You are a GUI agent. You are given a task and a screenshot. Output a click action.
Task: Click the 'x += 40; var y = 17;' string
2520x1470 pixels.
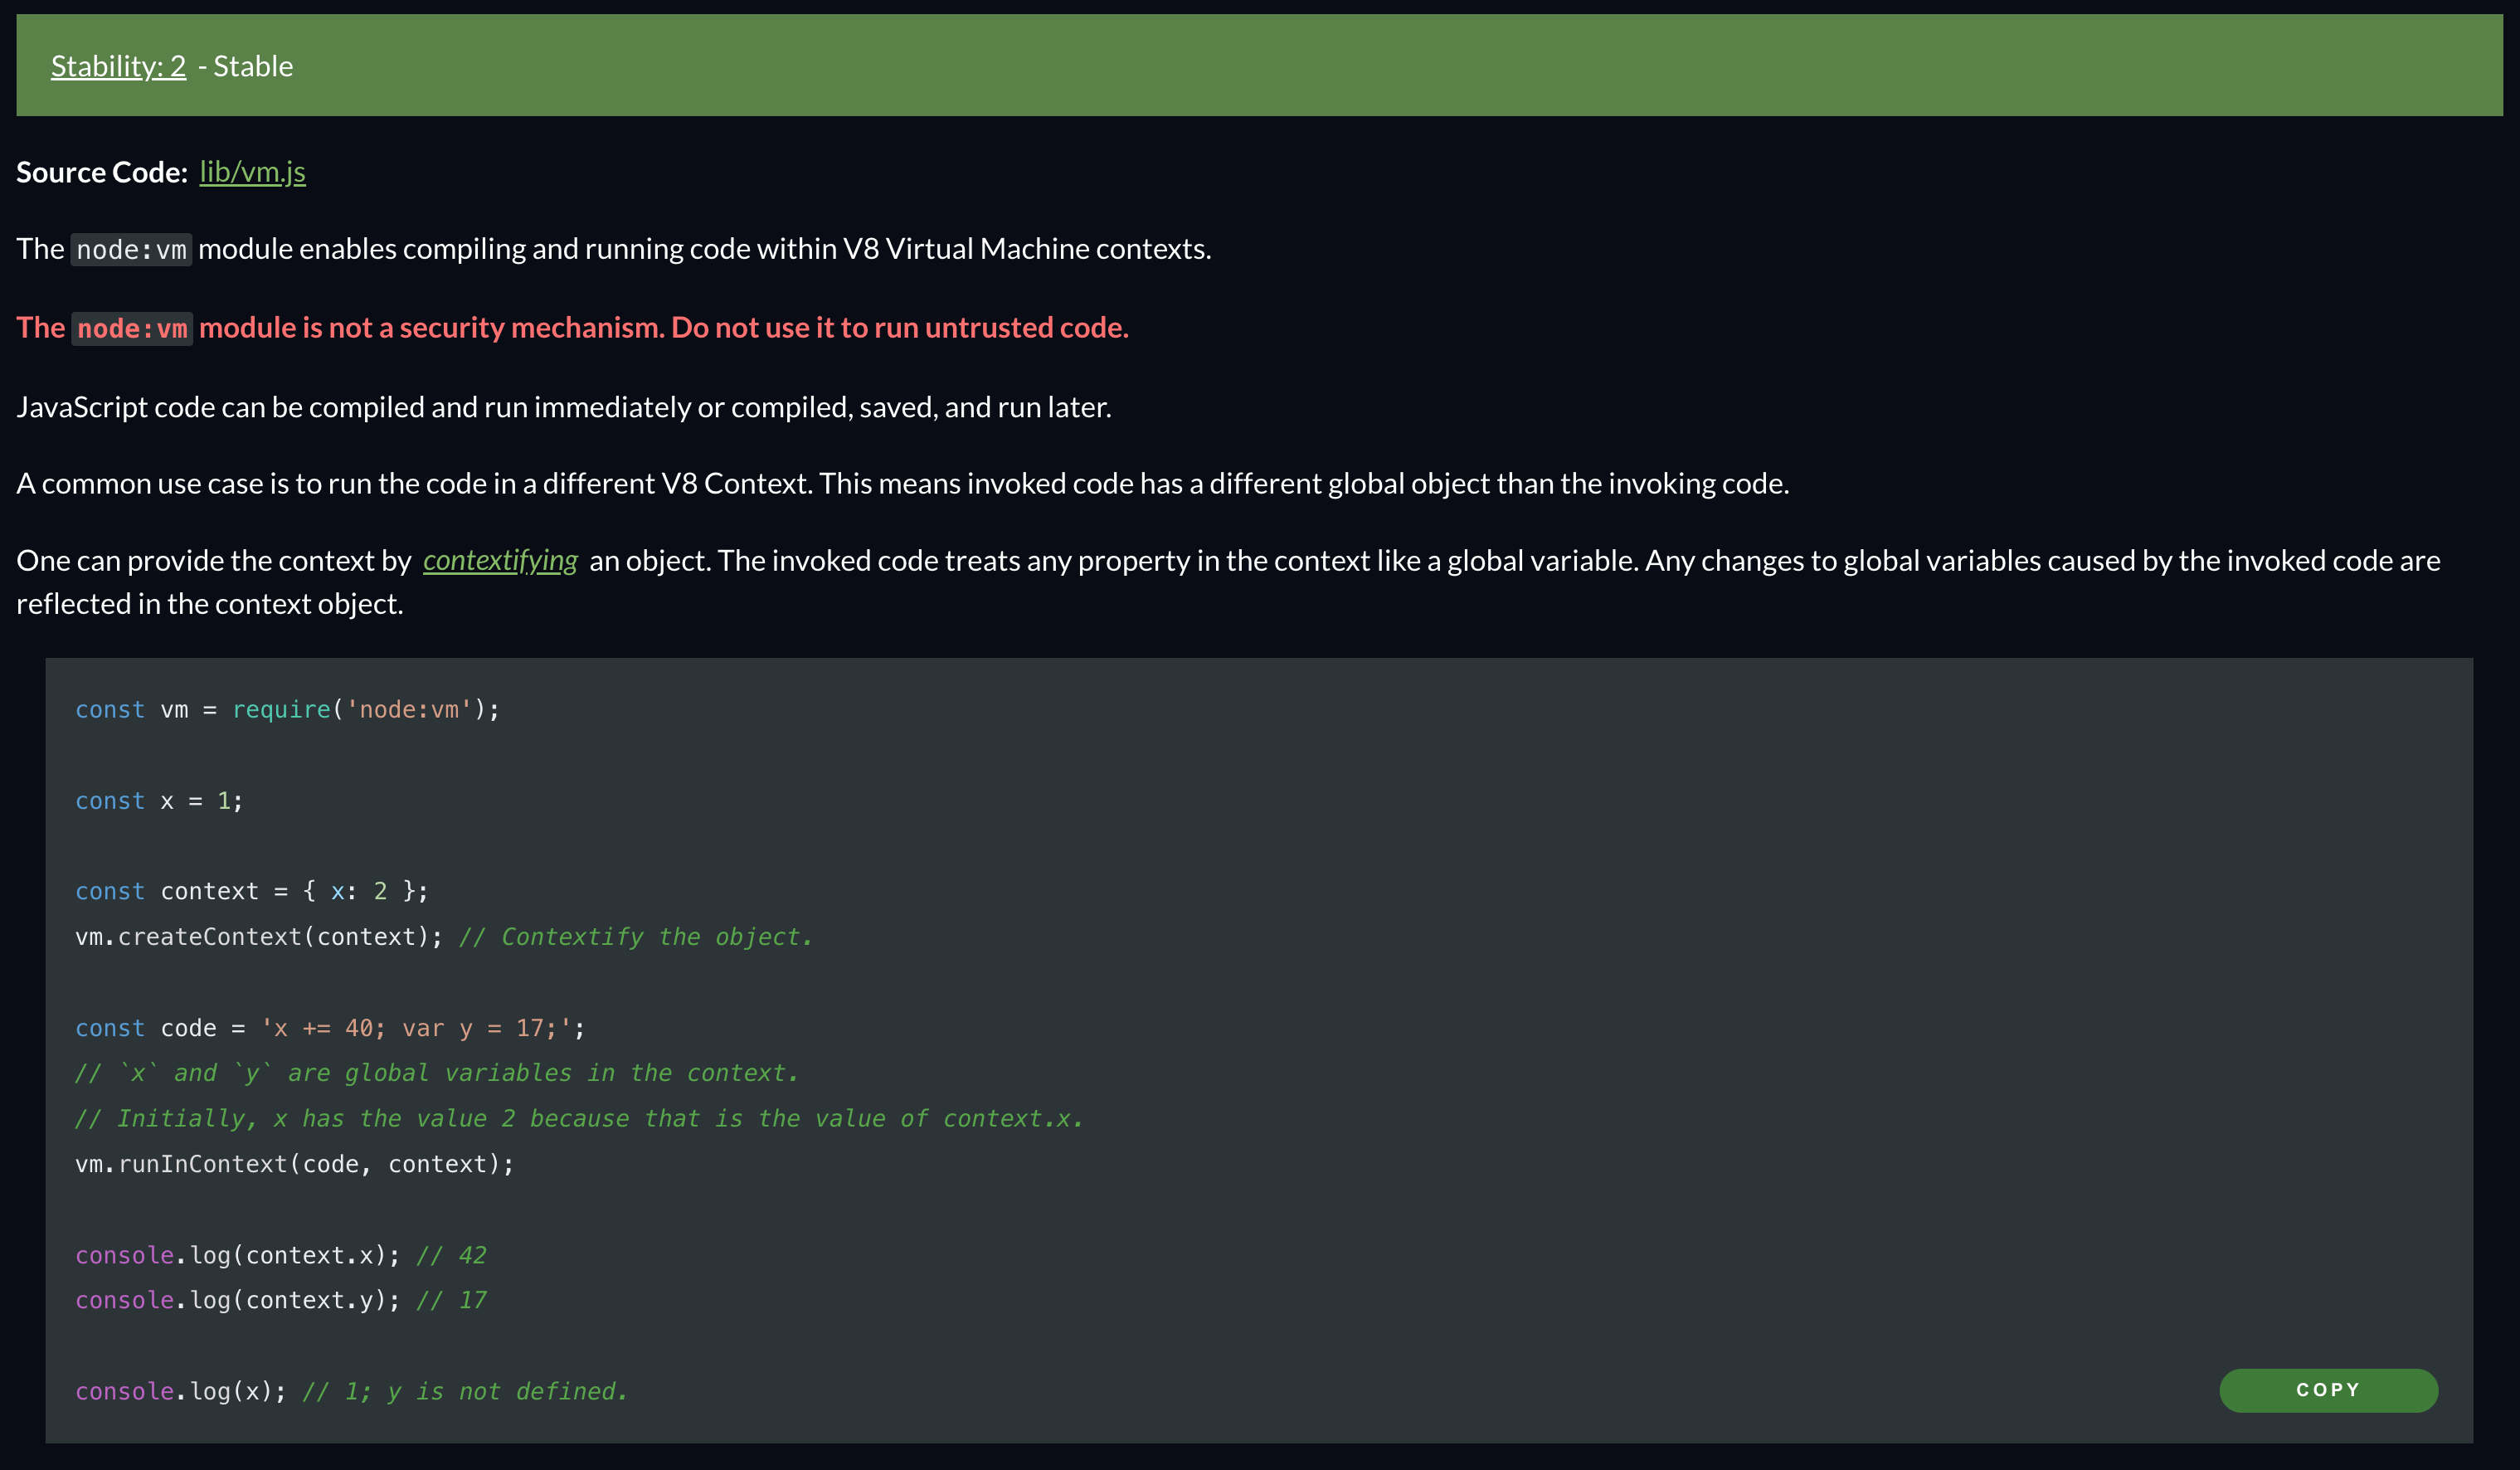(x=415, y=1028)
